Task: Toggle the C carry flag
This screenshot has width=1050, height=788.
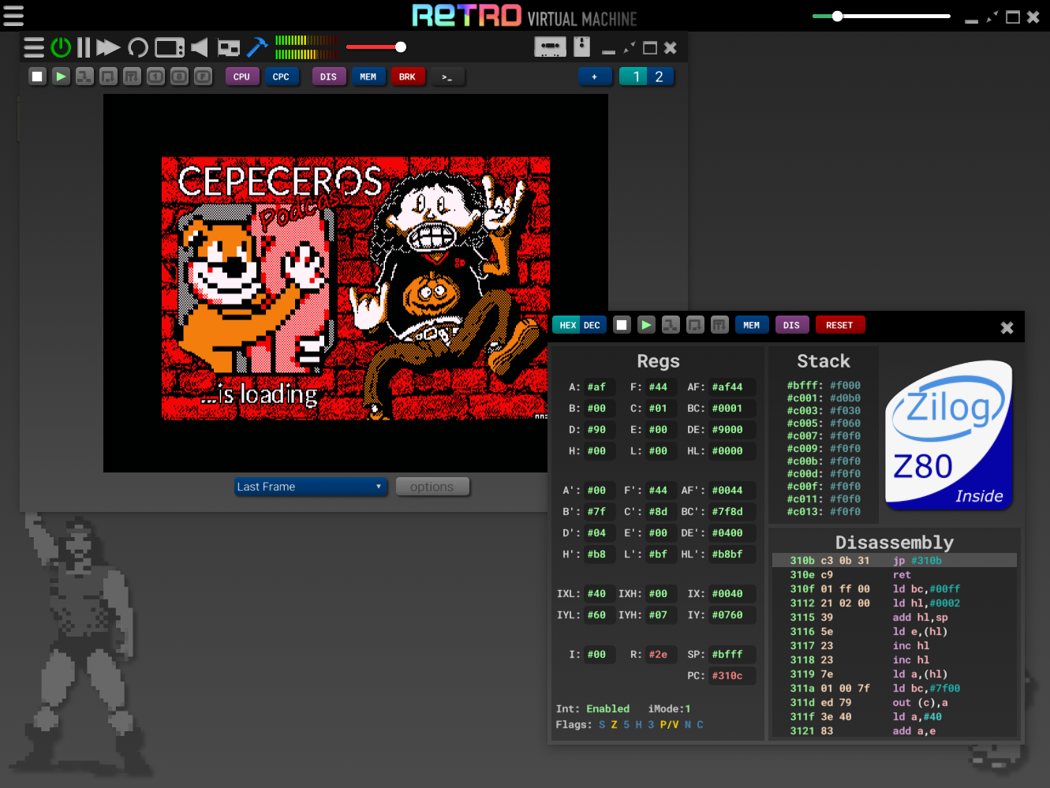Action: (700, 725)
